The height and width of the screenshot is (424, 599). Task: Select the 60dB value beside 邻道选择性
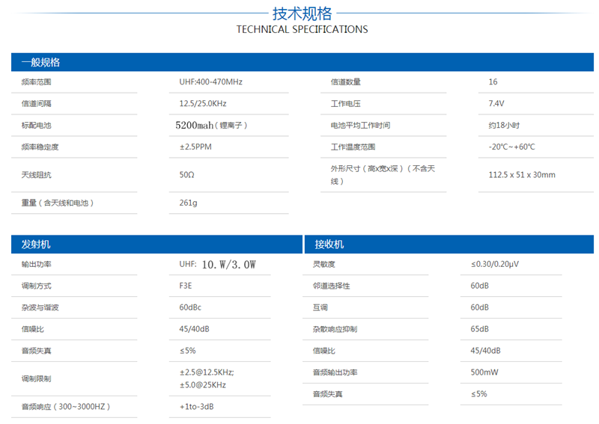pos(479,286)
